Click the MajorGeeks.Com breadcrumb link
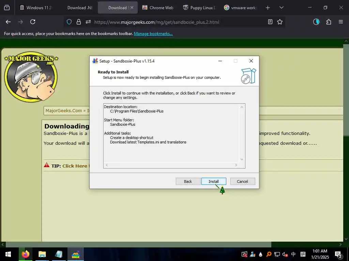Screen dimensions: 349x261 coord(64,110)
